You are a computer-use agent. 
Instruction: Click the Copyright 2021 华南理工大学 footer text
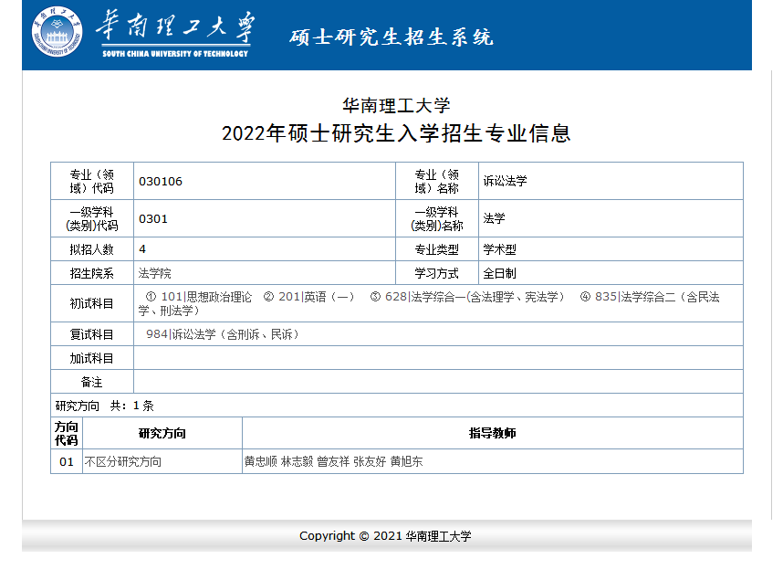pos(385,536)
